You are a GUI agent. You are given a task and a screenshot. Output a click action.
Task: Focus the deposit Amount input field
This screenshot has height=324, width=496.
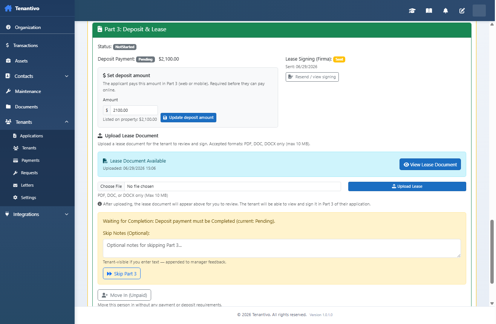tap(134, 110)
